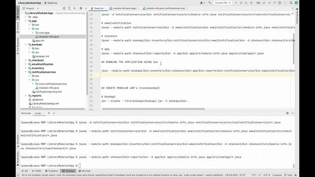The width and height of the screenshot is (315, 177).
Task: Collapse the notificationservice module folder
Action: coord(26,72)
